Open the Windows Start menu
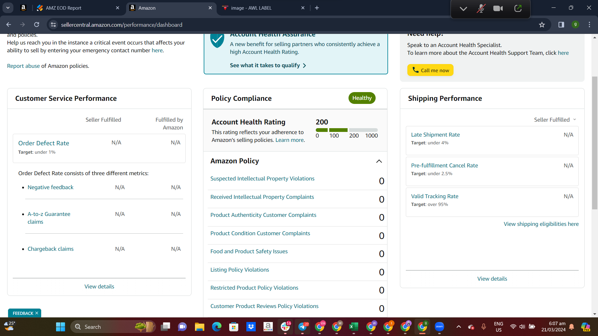This screenshot has height=336, width=598. pyautogui.click(x=60, y=327)
